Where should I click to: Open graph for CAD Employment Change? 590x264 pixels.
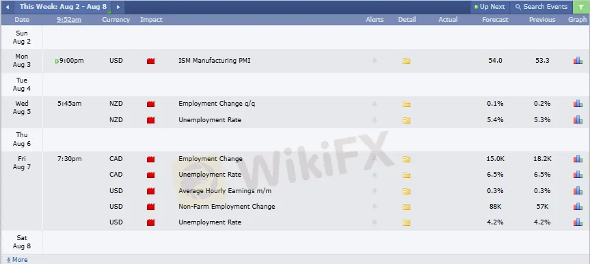(578, 159)
